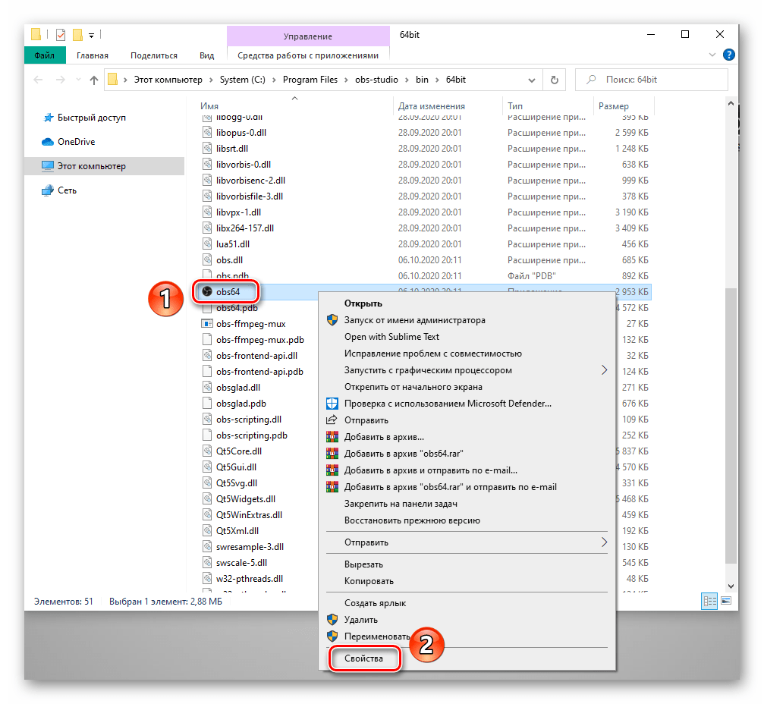Expand the breadcrumb chevron after "Program Files"

click(x=346, y=80)
